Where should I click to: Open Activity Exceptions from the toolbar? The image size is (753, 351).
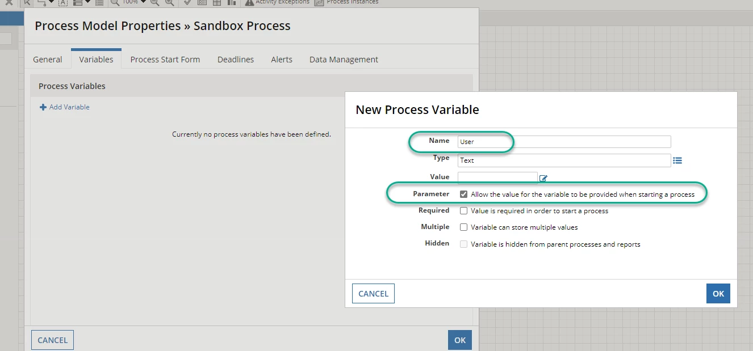(277, 2)
